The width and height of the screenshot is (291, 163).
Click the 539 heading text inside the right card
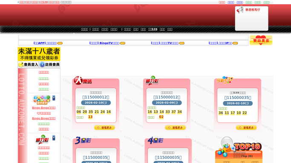238,93
